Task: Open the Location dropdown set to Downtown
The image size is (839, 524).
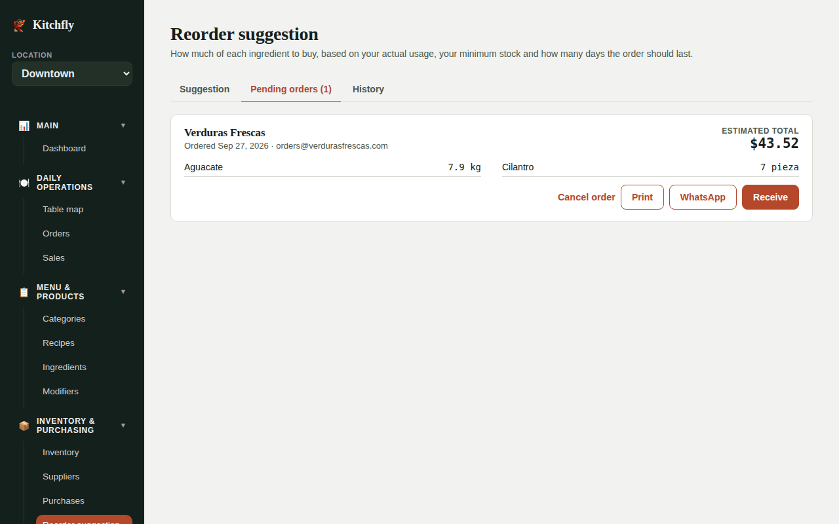Action: click(x=72, y=74)
